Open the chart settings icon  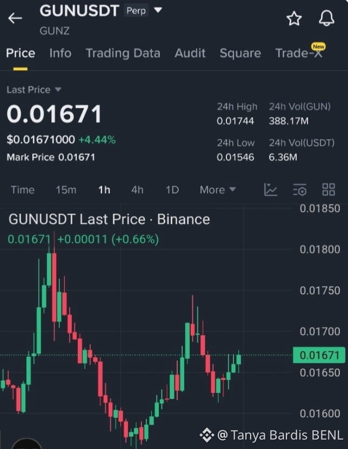click(300, 189)
